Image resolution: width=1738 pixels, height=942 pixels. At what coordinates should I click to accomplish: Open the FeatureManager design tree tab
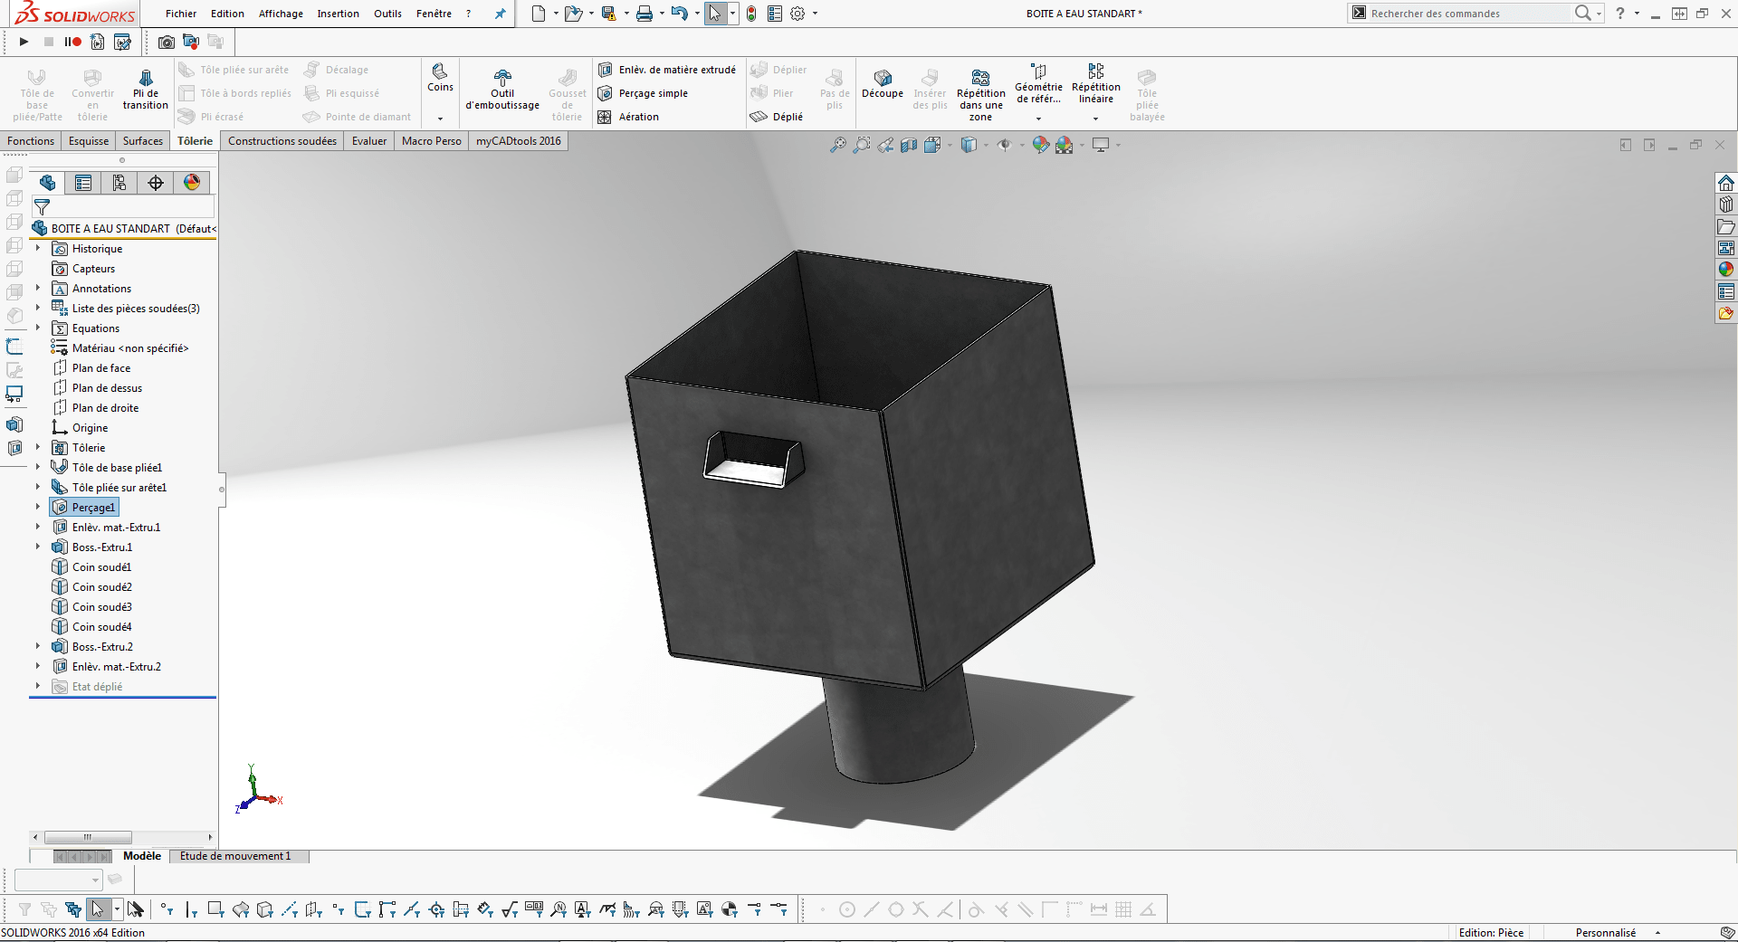click(47, 183)
